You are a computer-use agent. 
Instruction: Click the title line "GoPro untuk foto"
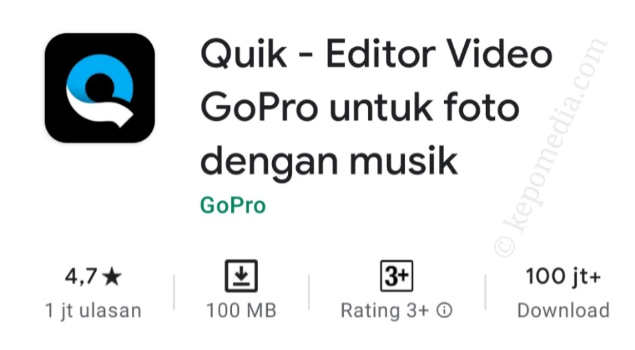coord(360,108)
